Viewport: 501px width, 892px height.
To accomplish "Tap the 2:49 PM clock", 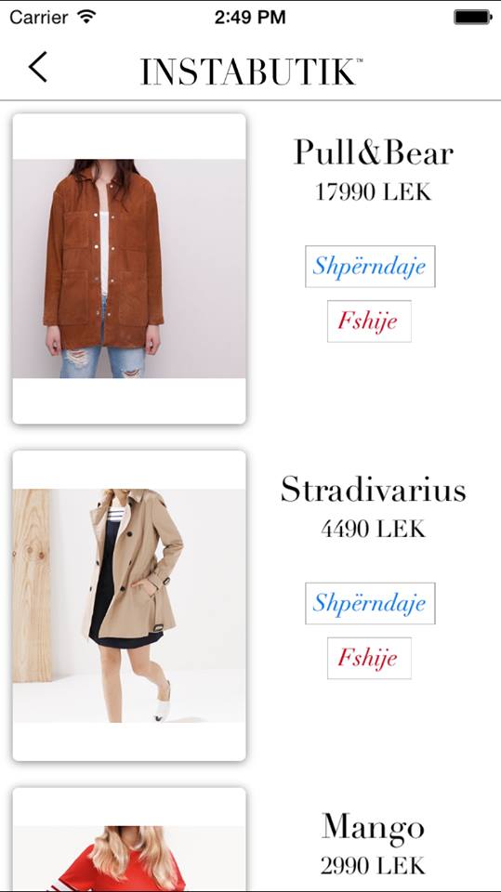I will point(250,17).
